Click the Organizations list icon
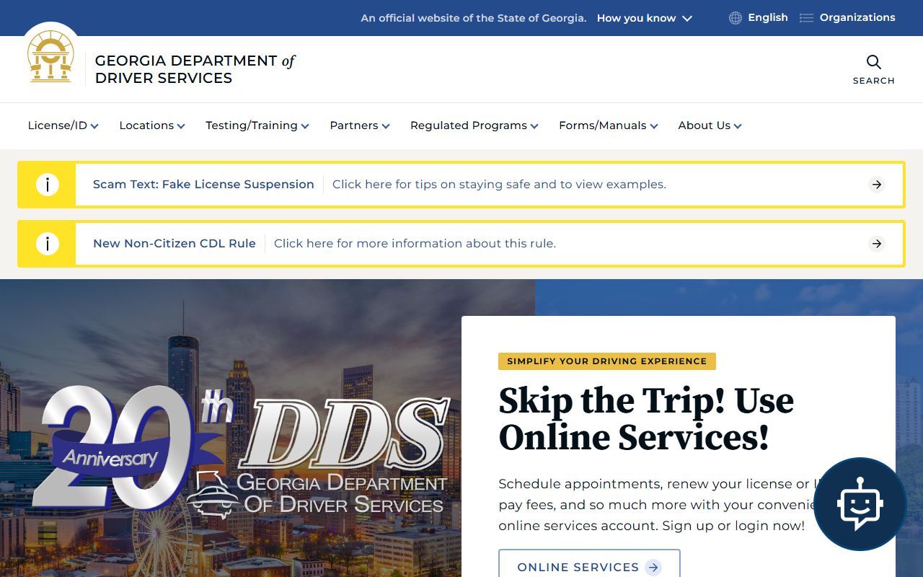This screenshot has width=923, height=577. pos(807,18)
